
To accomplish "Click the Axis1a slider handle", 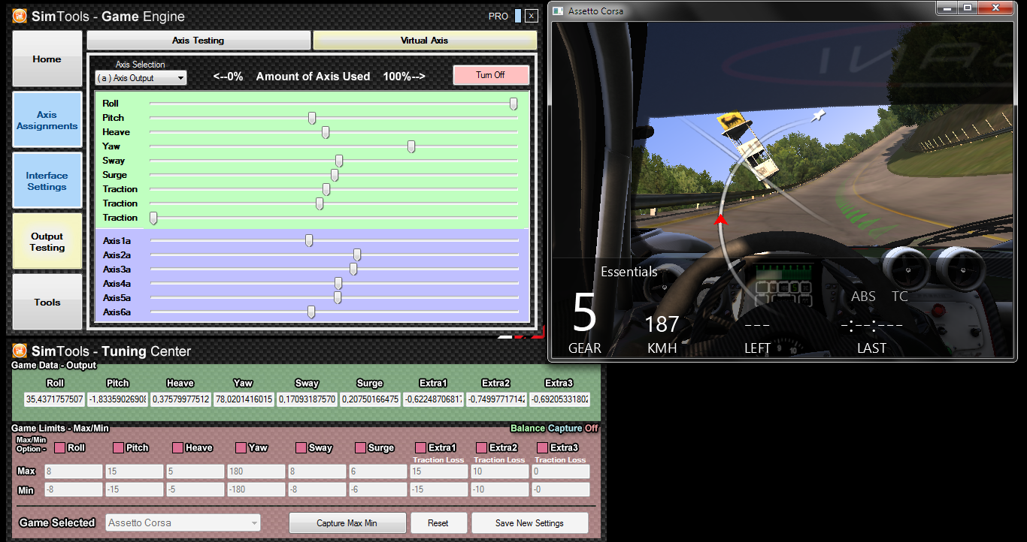I will pos(309,241).
